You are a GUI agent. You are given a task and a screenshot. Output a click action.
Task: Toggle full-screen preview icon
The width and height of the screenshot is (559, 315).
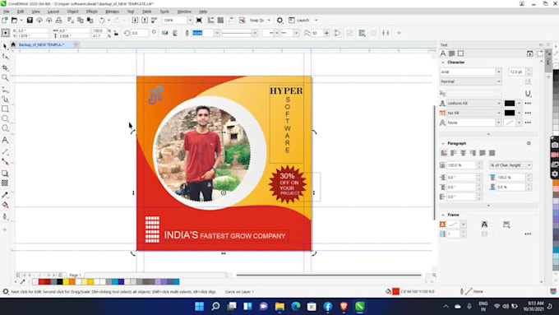[199, 21]
